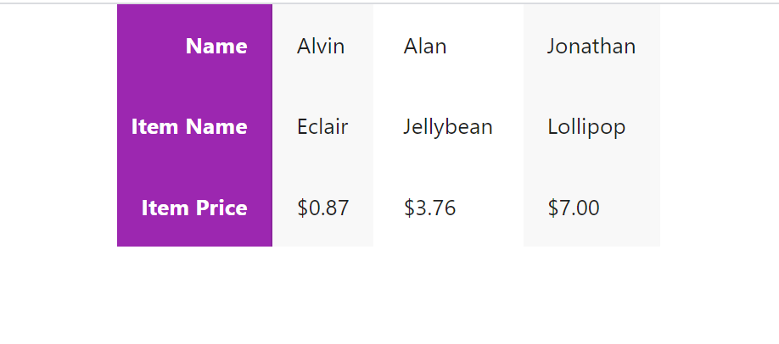Screen dimensions: 779x344
Task: Click the Lollipop item cell
Action: click(586, 127)
